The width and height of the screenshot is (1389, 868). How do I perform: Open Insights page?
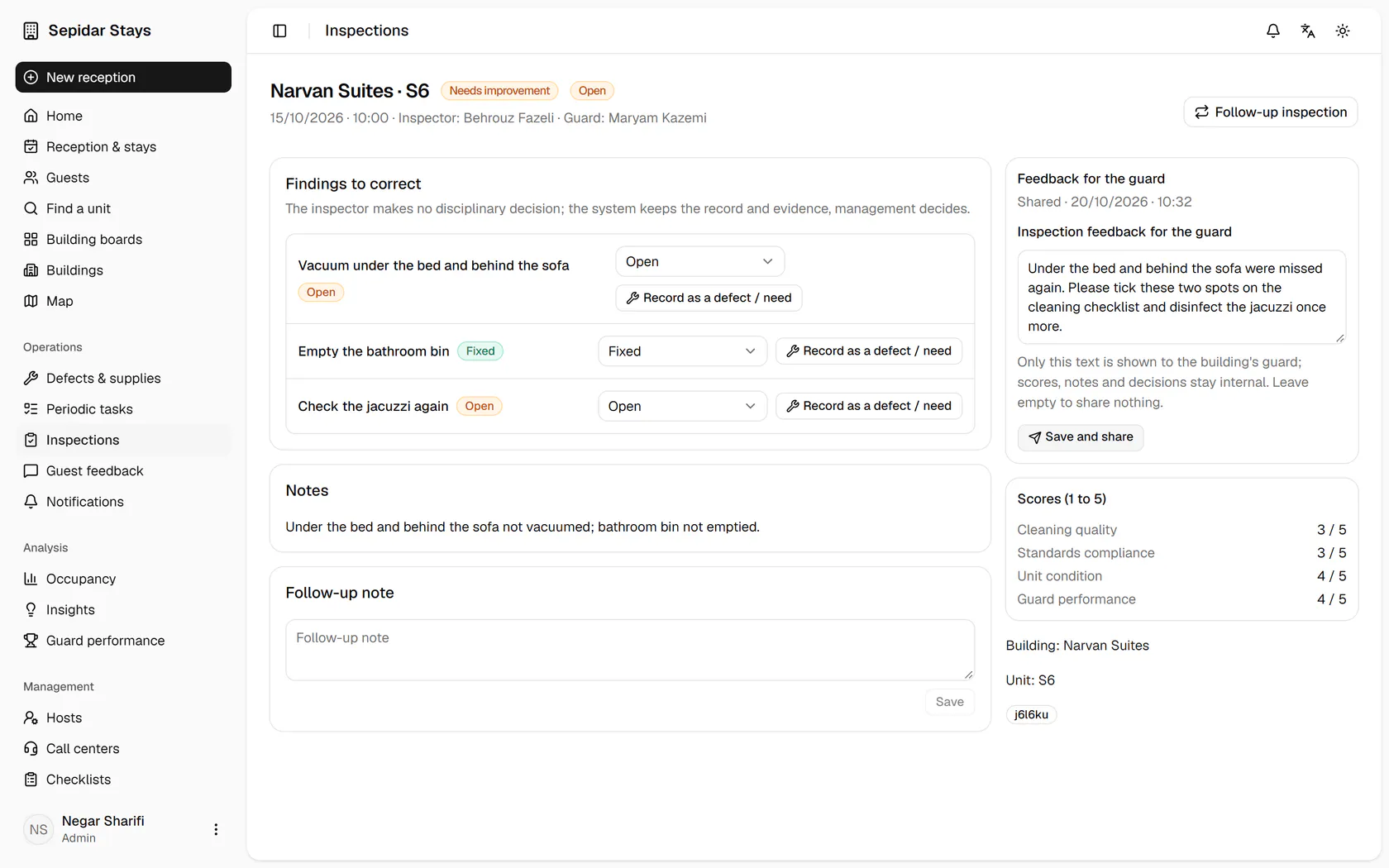pyautogui.click(x=123, y=609)
